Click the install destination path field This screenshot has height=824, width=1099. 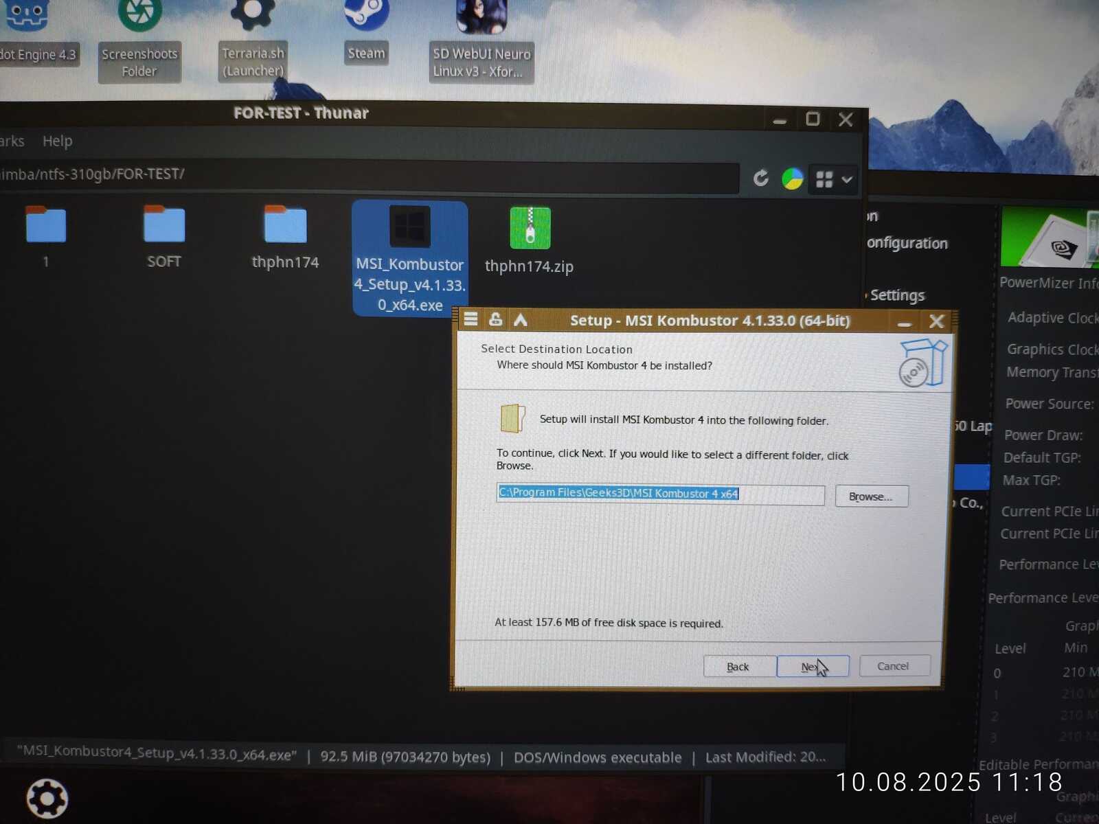point(660,494)
